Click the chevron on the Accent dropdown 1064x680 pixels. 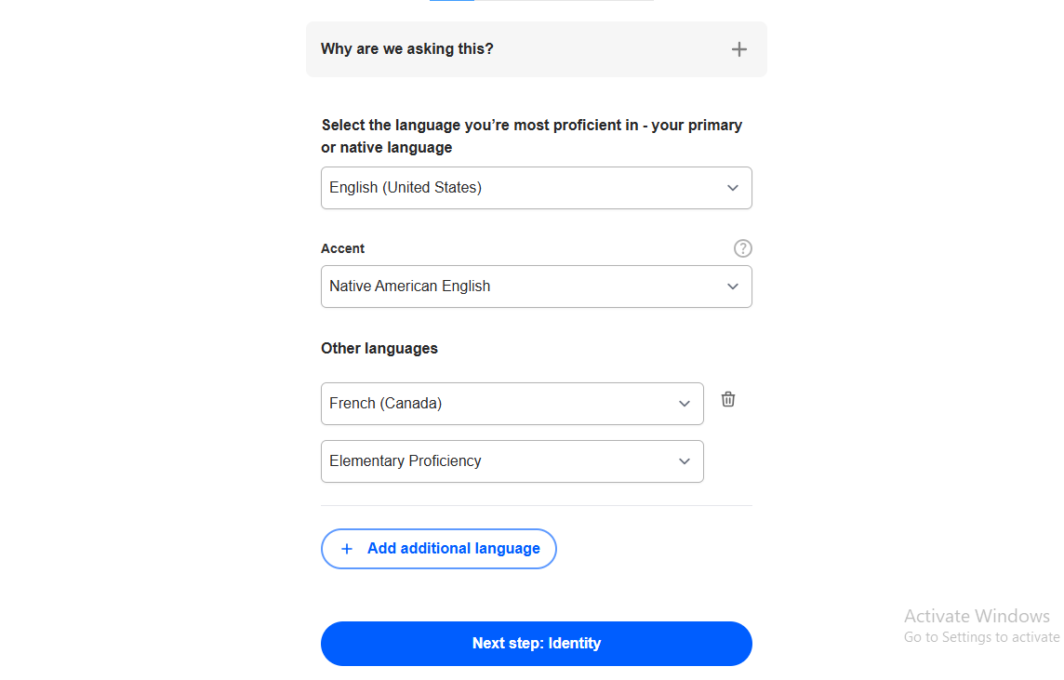tap(732, 286)
